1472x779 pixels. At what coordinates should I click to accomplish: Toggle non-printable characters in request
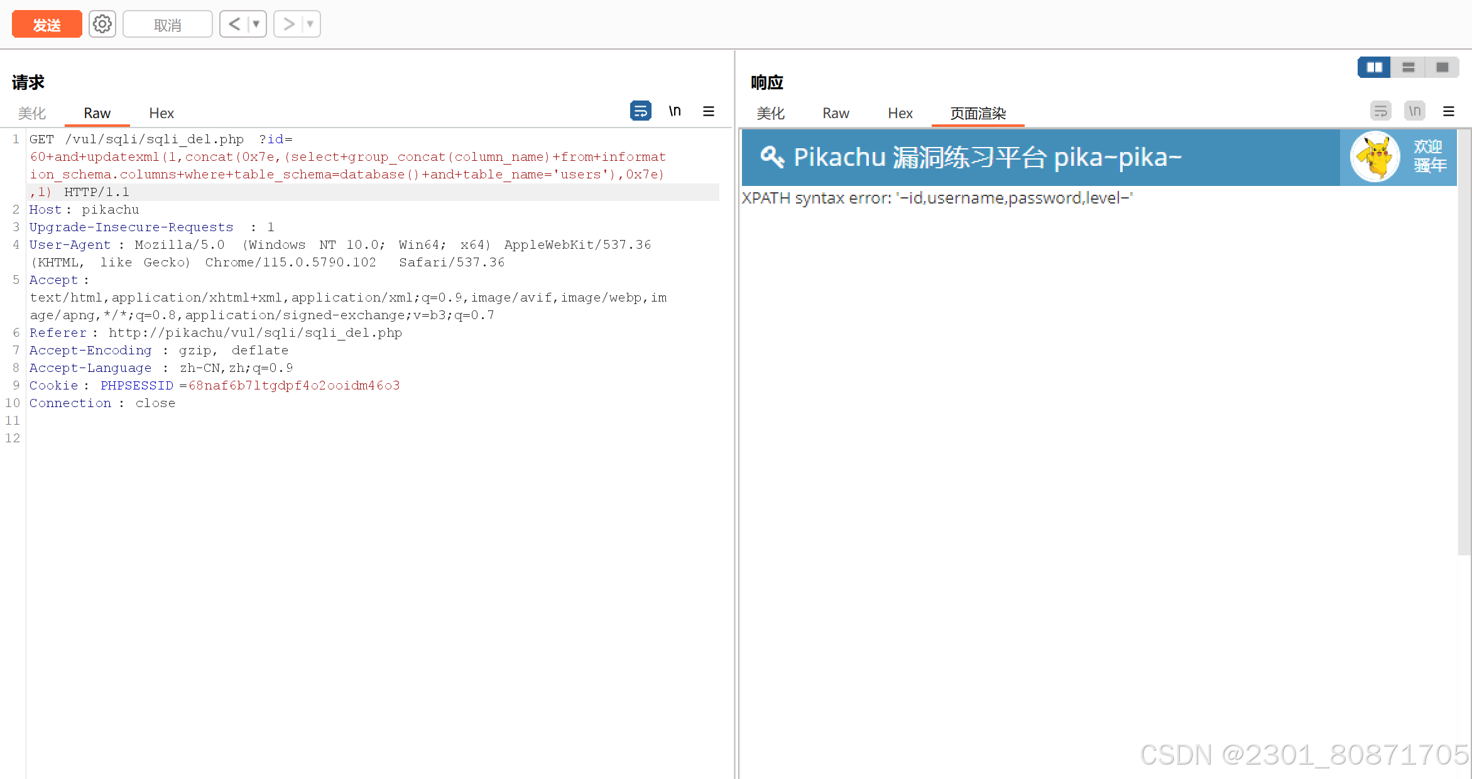pos(675,111)
